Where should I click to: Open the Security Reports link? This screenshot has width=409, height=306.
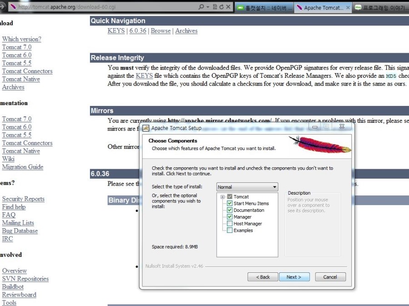click(23, 199)
